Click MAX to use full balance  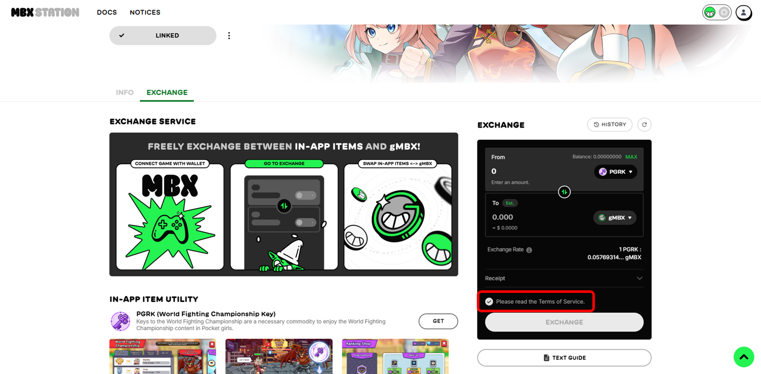tap(631, 157)
